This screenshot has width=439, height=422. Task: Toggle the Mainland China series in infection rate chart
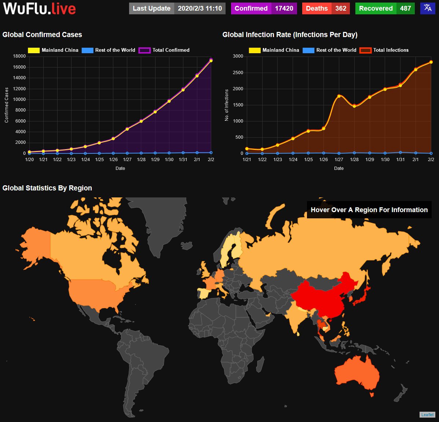pyautogui.click(x=255, y=50)
